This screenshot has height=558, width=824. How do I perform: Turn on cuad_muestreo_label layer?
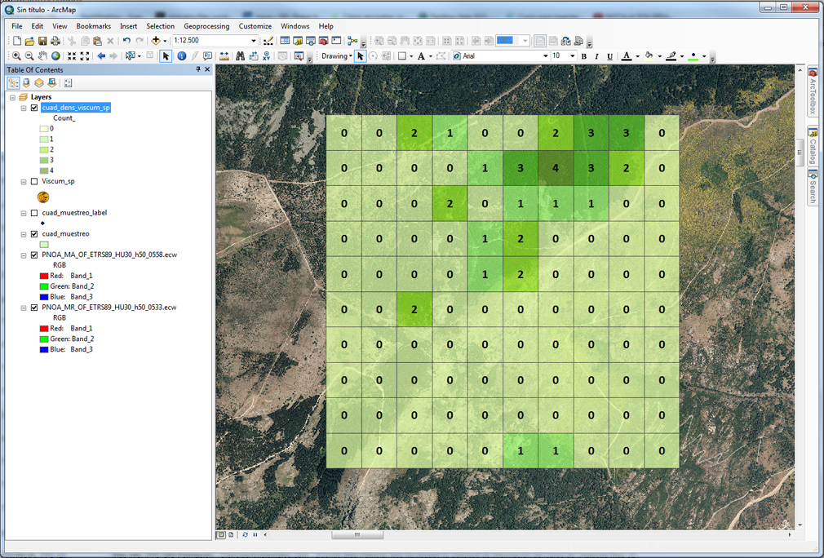(35, 213)
